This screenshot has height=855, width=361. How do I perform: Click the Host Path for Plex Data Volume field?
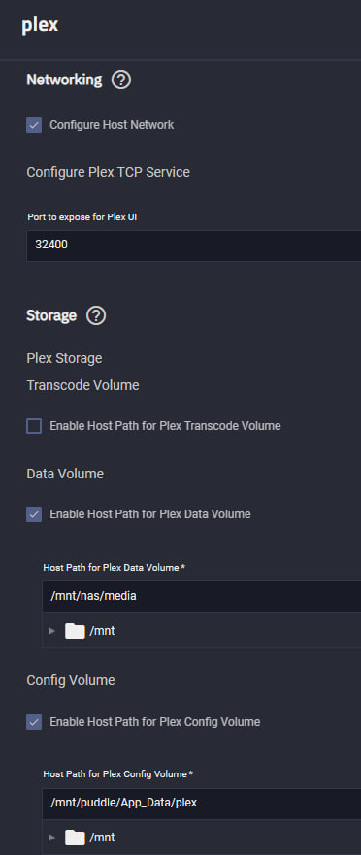click(x=201, y=597)
